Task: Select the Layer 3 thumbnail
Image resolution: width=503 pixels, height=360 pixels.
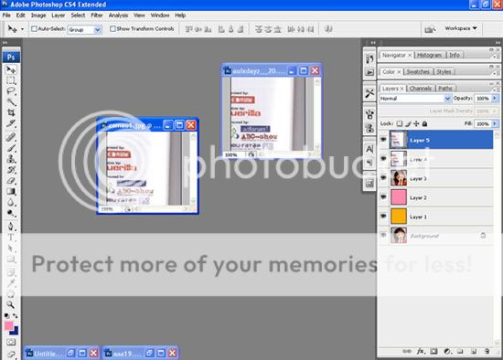Action: pos(399,178)
